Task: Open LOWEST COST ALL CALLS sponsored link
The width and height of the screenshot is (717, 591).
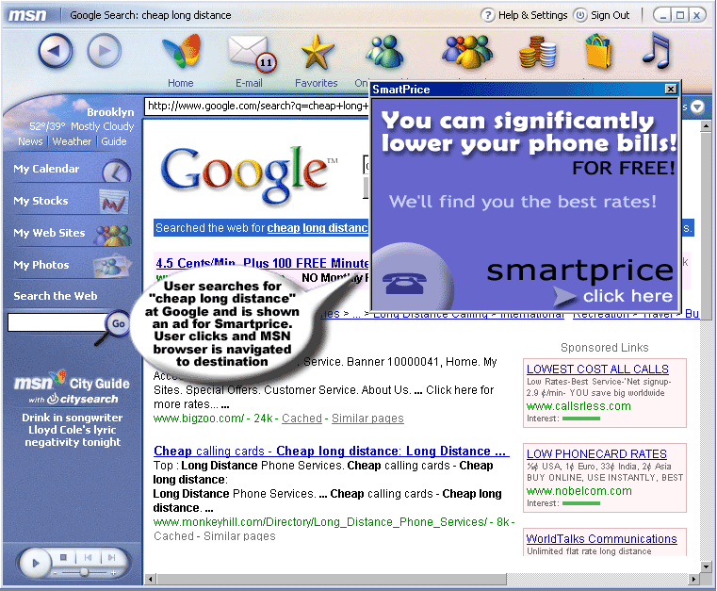Action: point(597,369)
